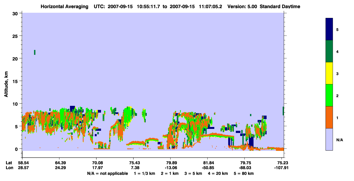Click the bright green color bar segment labeled 2
Screen dimensions: 354x181
pyautogui.click(x=329, y=95)
